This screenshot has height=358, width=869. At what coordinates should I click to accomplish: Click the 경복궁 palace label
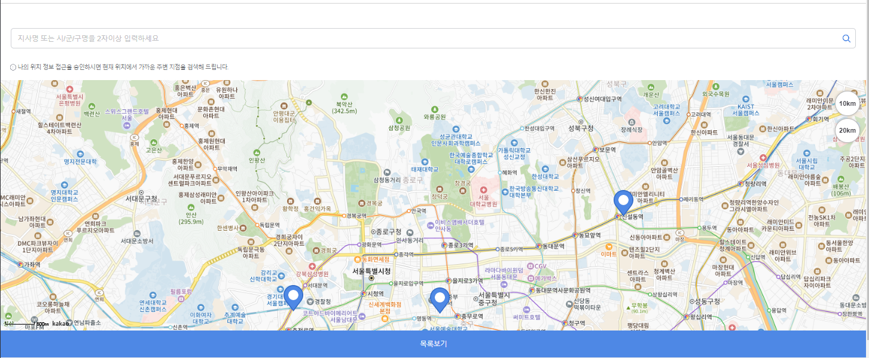(374, 203)
